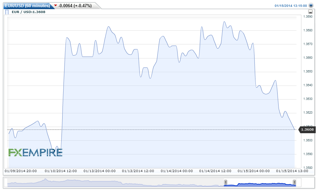Click the timestamp 01/15/2014 13:15:00
This screenshot has width=318, height=191.
point(291,6)
